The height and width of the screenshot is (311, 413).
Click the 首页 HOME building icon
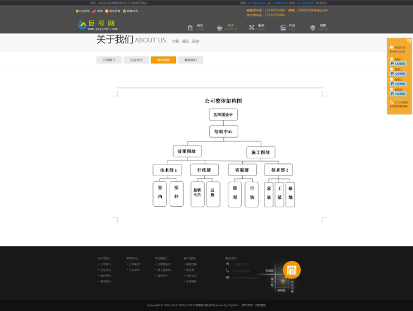point(190,27)
